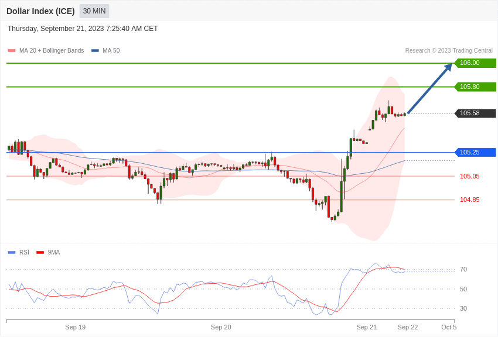Click the MA 20 + Bollinger Bands legend label
The height and width of the screenshot is (337, 498).
pyautogui.click(x=52, y=51)
